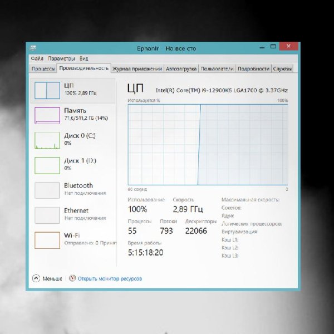
Task: Open the Вид menu
Action: coord(84,58)
